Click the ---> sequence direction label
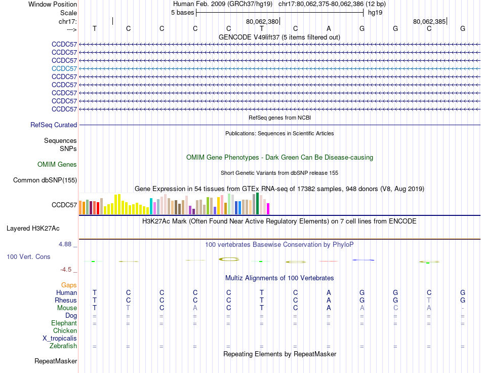 72,29
